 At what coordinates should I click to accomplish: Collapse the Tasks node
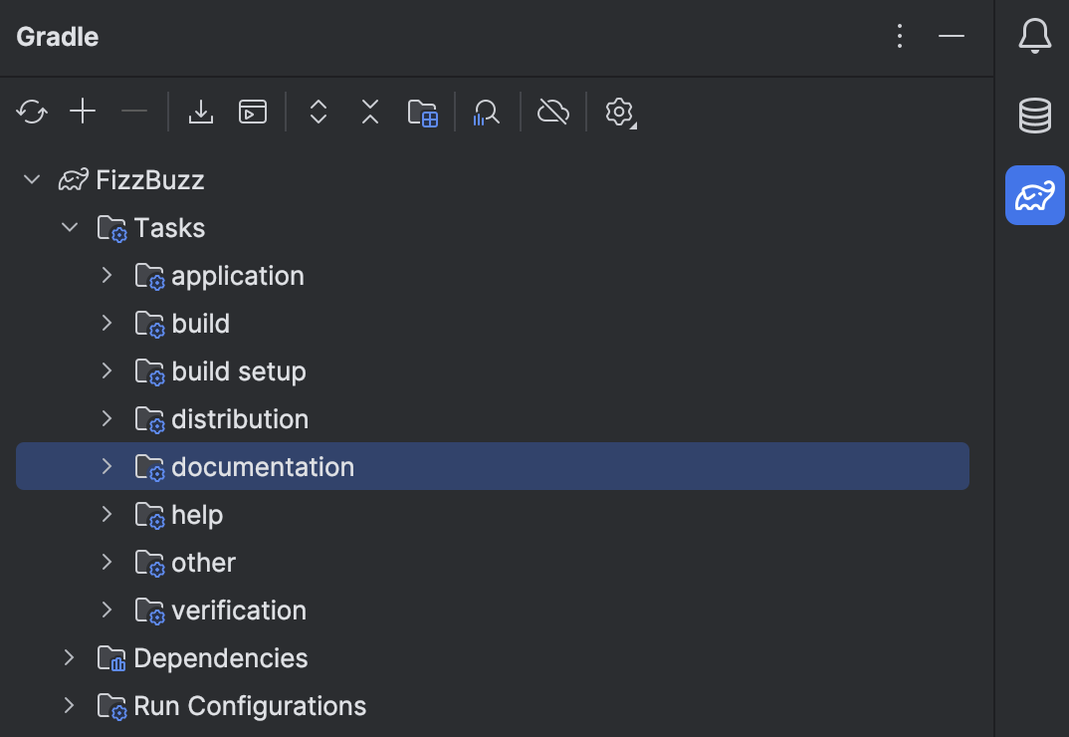(70, 227)
